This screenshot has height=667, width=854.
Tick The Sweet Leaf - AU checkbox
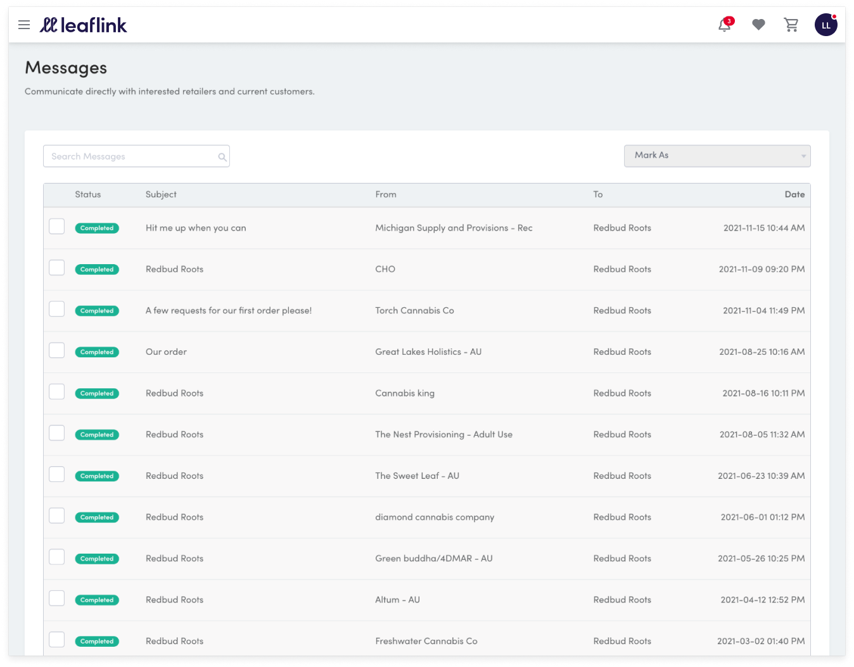[x=57, y=474]
